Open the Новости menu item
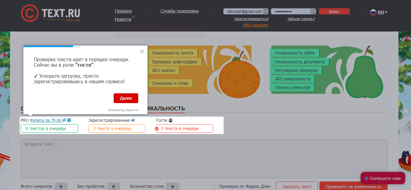Screen dimensions: 411x190 [123, 19]
